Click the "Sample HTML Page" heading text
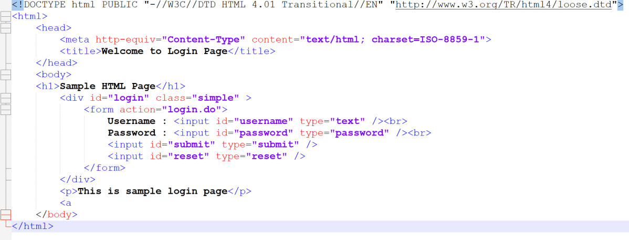This screenshot has height=240, width=629. point(108,86)
